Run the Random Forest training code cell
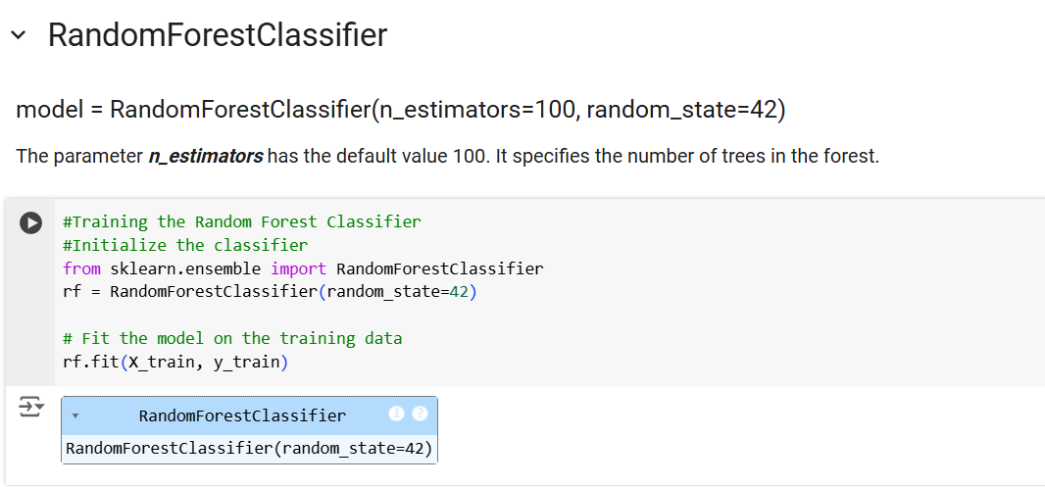This screenshot has width=1045, height=487. pyautogui.click(x=31, y=222)
